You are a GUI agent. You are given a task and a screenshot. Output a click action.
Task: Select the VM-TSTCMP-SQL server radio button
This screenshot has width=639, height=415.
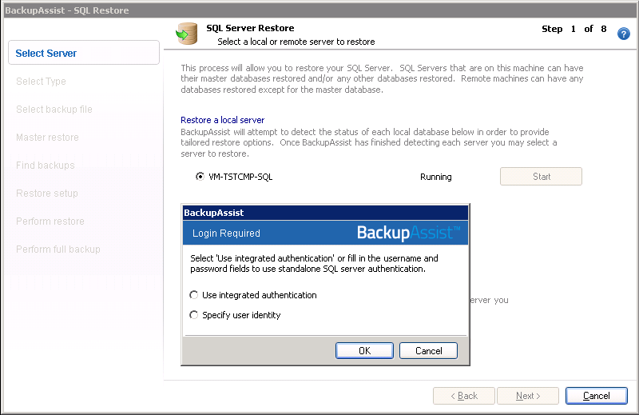pyautogui.click(x=200, y=177)
